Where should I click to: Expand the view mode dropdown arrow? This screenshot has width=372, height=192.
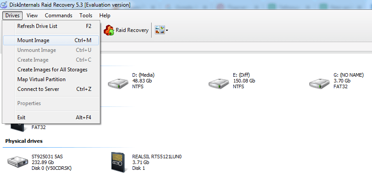167,31
